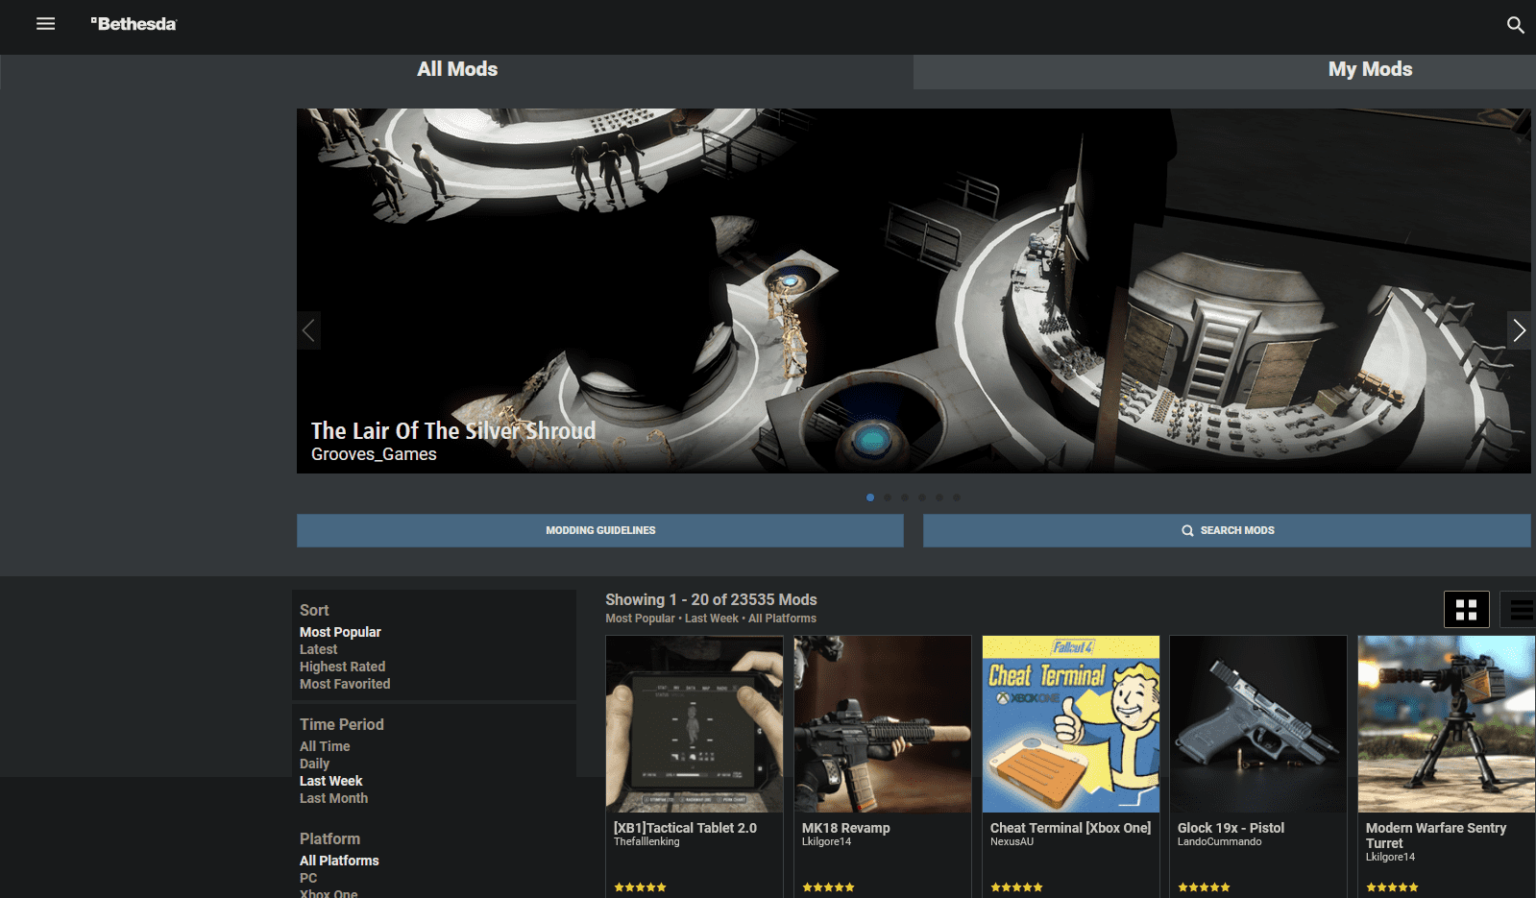Open the search magnifier in header
Screen dimensions: 1536x898
pyautogui.click(x=1515, y=25)
